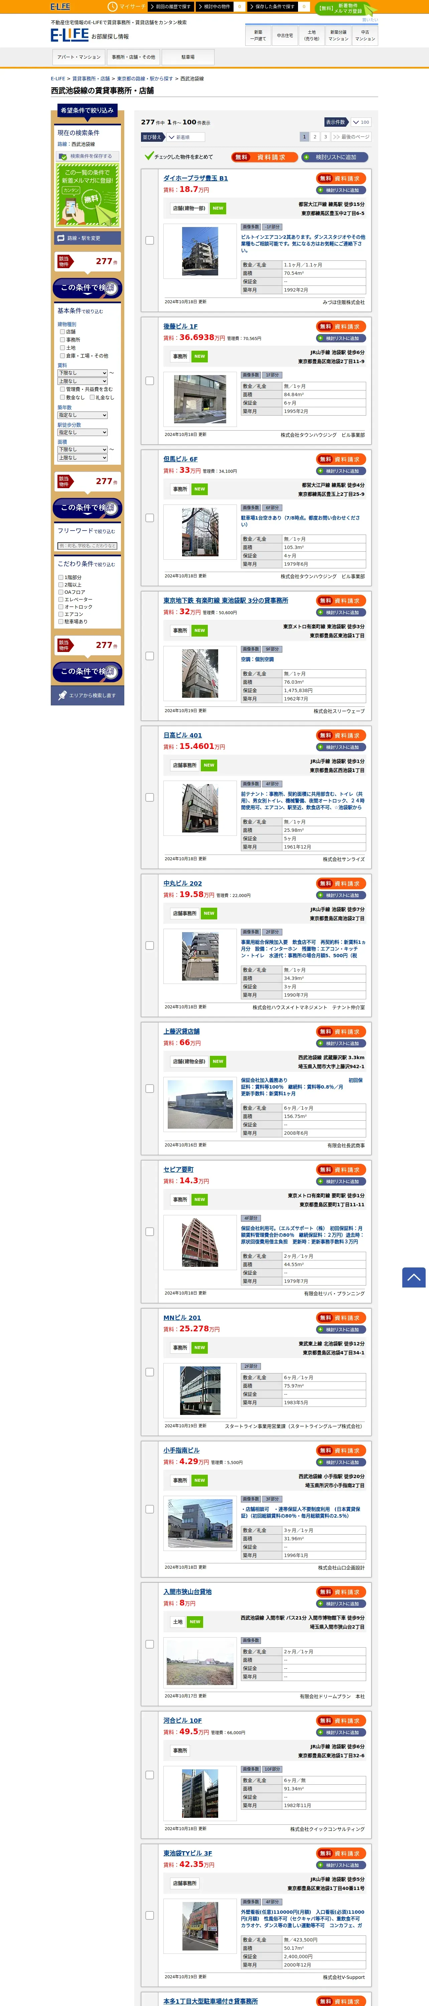Enable 管理費・共益費を含む checkbox
Image resolution: width=429 pixels, height=2006 pixels.
[62, 389]
